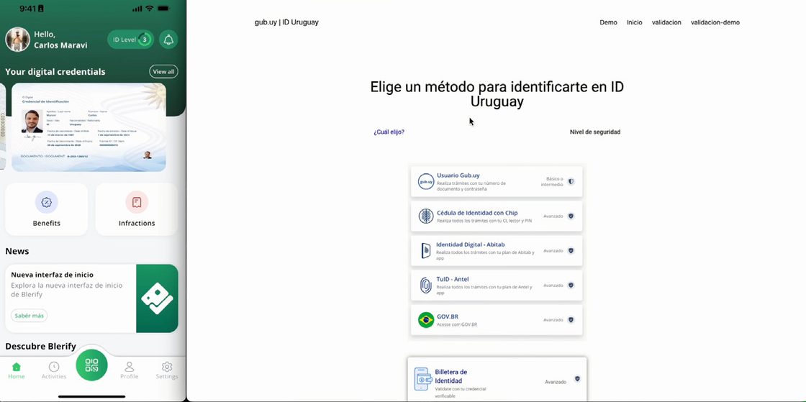
Task: Switch to the Activities tab
Action: tap(54, 370)
